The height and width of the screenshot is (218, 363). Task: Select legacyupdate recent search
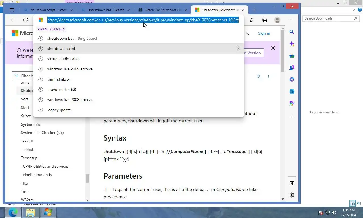click(139, 110)
